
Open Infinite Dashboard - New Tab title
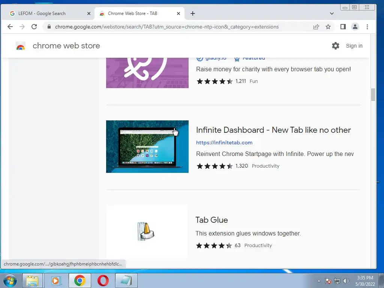click(x=273, y=130)
